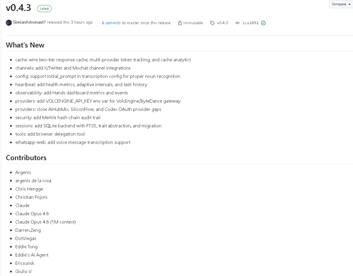This screenshot has width=353, height=276.
Task: Click contributor Claude Opus 4.6 (1M context)
Action: click(x=45, y=222)
